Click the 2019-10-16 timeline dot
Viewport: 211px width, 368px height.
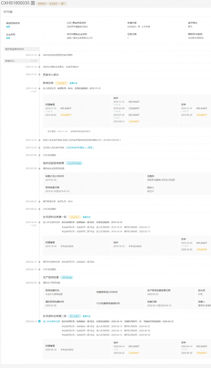(x=39, y=222)
